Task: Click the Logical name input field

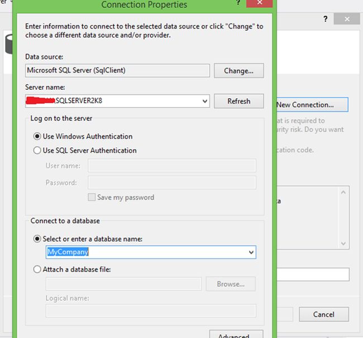Action: point(151,311)
